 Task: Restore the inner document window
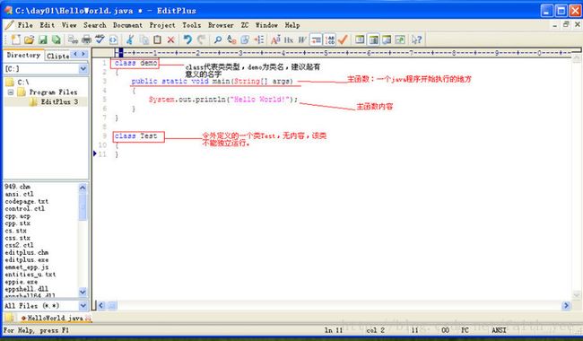[x=566, y=24]
